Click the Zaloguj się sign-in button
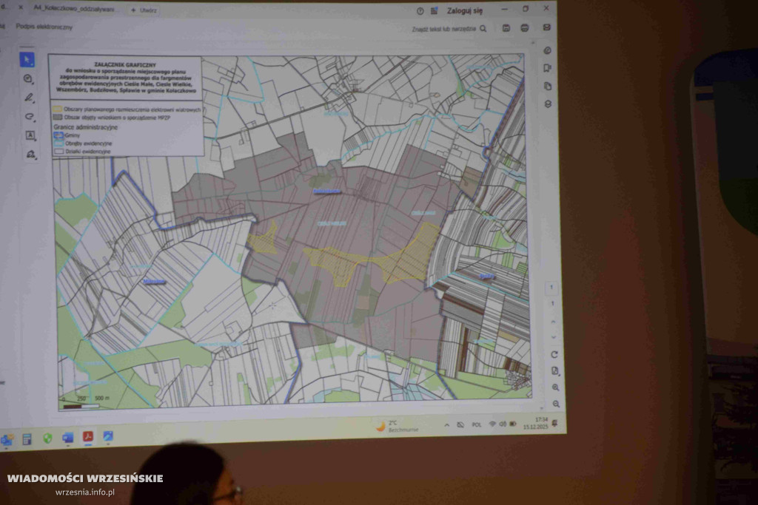Image resolution: width=758 pixels, height=505 pixels. [464, 11]
